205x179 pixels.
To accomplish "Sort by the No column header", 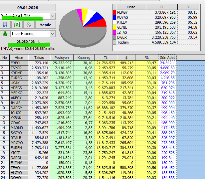I will coord(5,58).
